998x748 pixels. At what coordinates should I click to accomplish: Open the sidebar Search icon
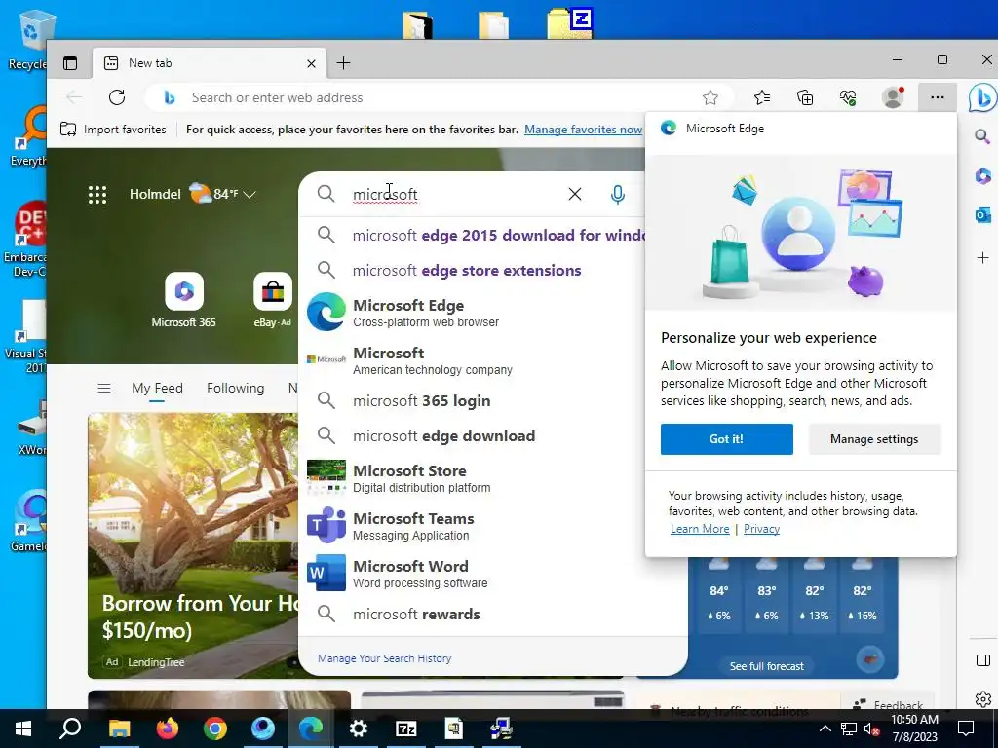pyautogui.click(x=982, y=136)
